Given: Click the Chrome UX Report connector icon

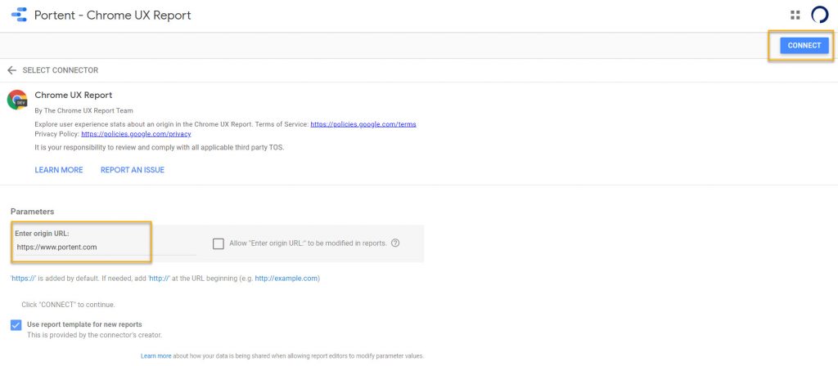Looking at the screenshot, I should pyautogui.click(x=17, y=100).
